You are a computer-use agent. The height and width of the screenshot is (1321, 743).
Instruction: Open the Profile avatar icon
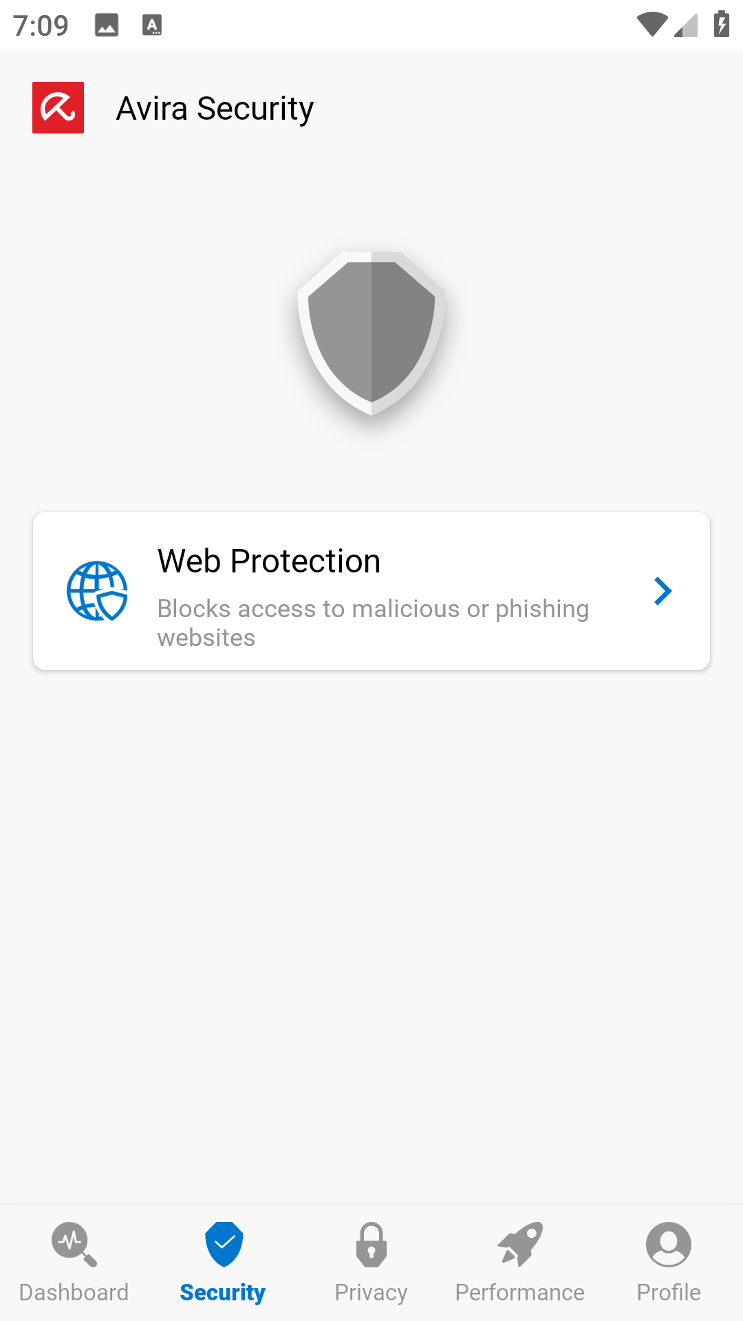pyautogui.click(x=668, y=1244)
